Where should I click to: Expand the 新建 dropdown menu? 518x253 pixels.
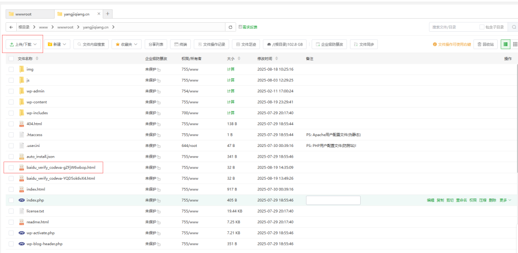(57, 44)
